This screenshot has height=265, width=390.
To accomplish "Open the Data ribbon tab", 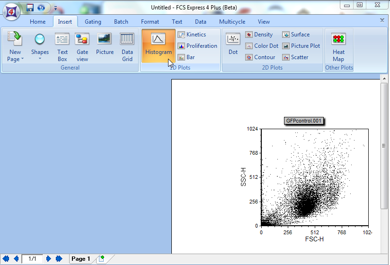I will 201,22.
